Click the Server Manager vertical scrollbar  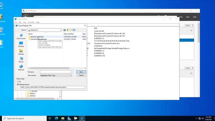[x=199, y=33]
